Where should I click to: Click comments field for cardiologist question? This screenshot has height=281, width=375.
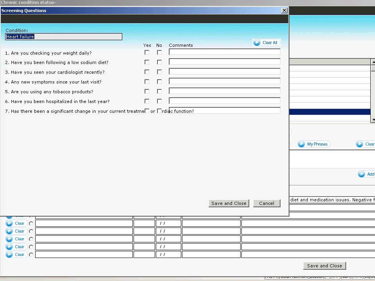(225, 71)
